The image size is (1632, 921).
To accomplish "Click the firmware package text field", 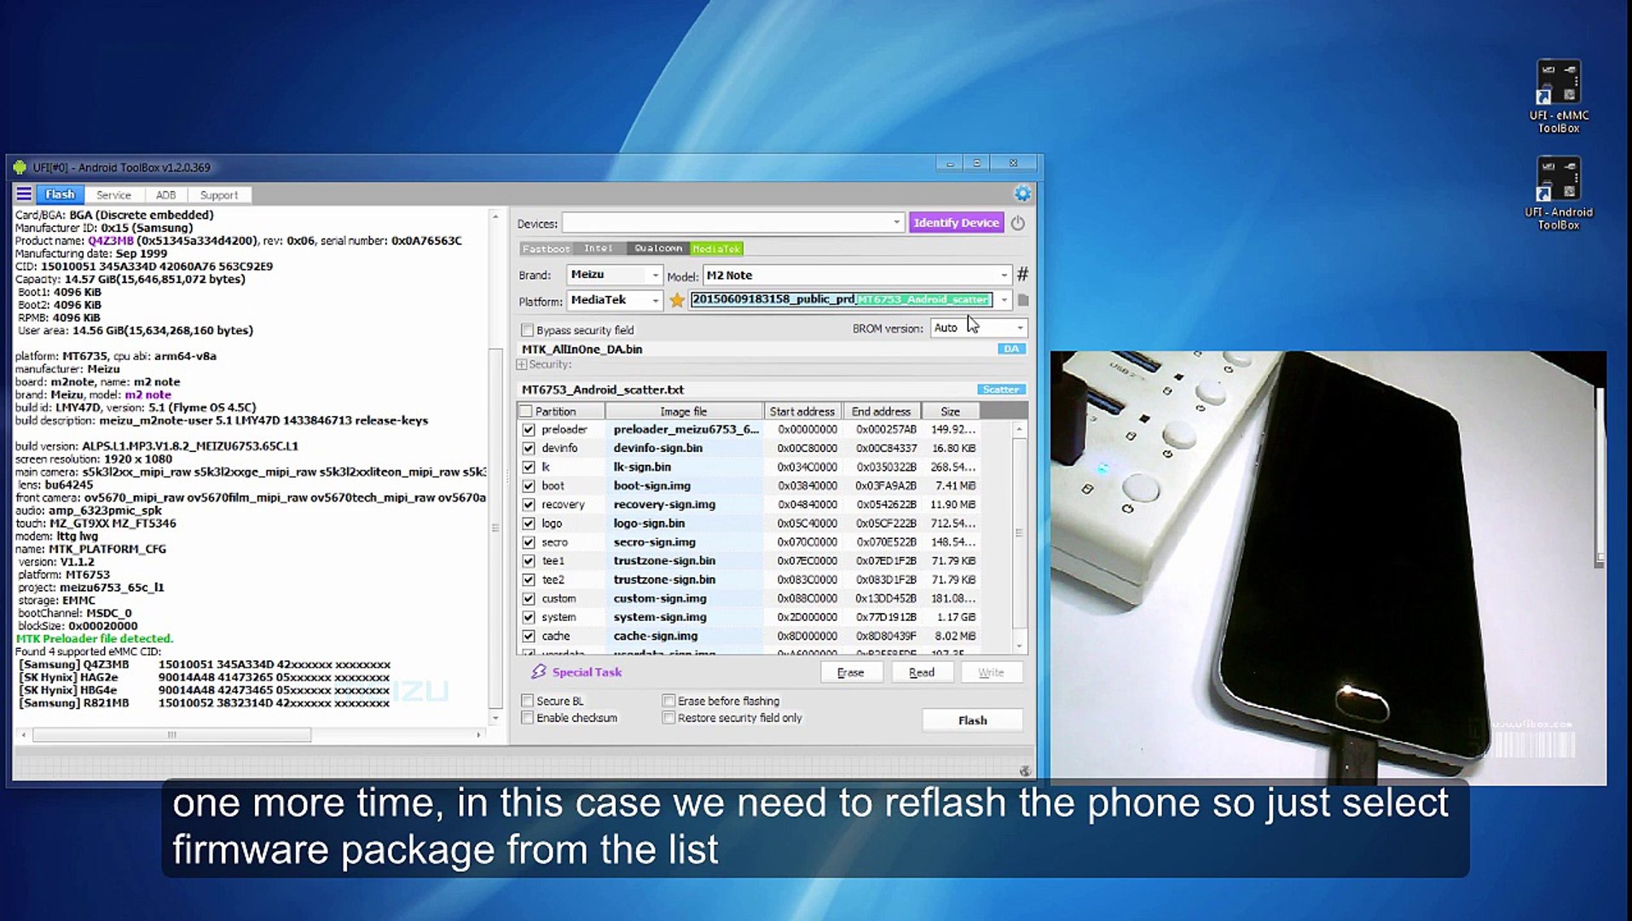I will [x=842, y=300].
